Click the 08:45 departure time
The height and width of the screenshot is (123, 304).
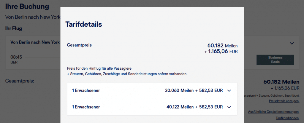16,57
